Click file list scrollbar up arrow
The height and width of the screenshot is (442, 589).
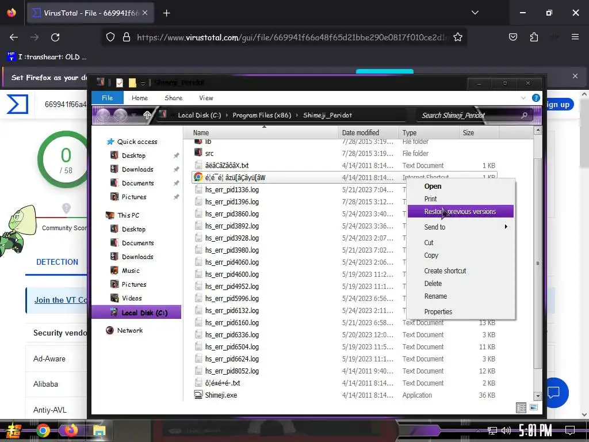(538, 131)
